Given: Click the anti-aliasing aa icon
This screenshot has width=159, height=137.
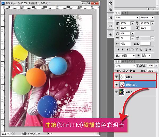Looking at the screenshot, I should tap(139, 55).
